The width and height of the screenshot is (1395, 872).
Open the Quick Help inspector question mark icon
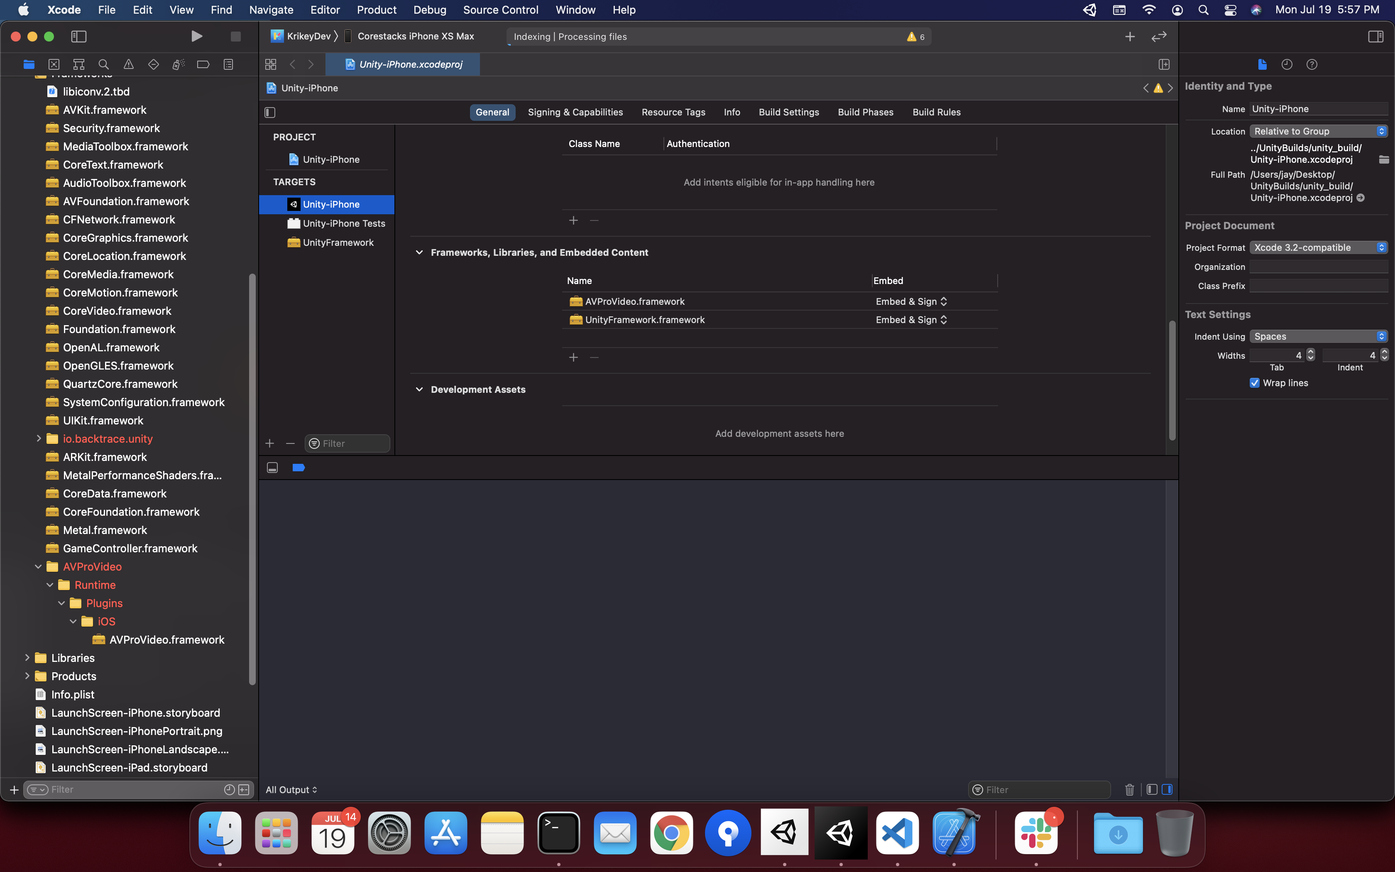1312,64
